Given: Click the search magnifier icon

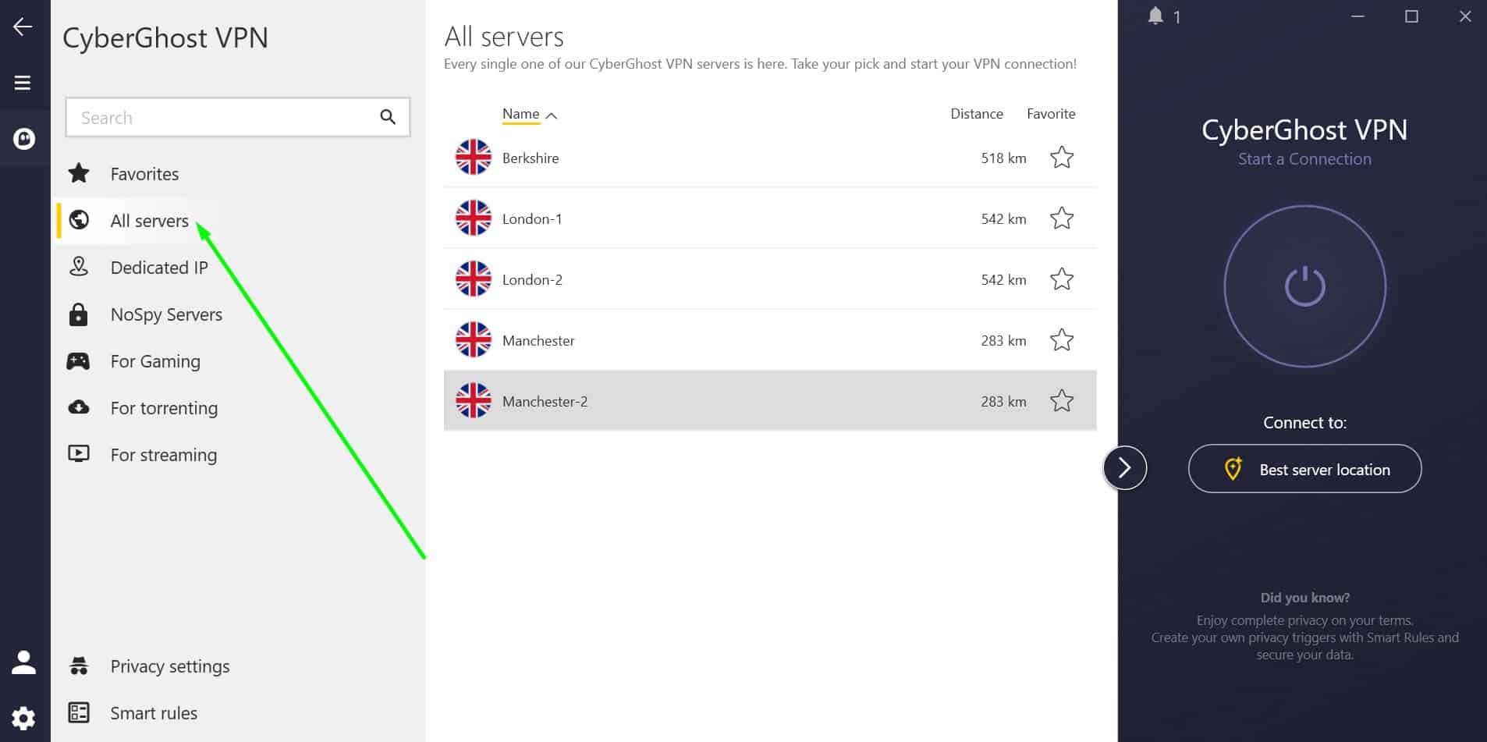Looking at the screenshot, I should click(x=388, y=117).
